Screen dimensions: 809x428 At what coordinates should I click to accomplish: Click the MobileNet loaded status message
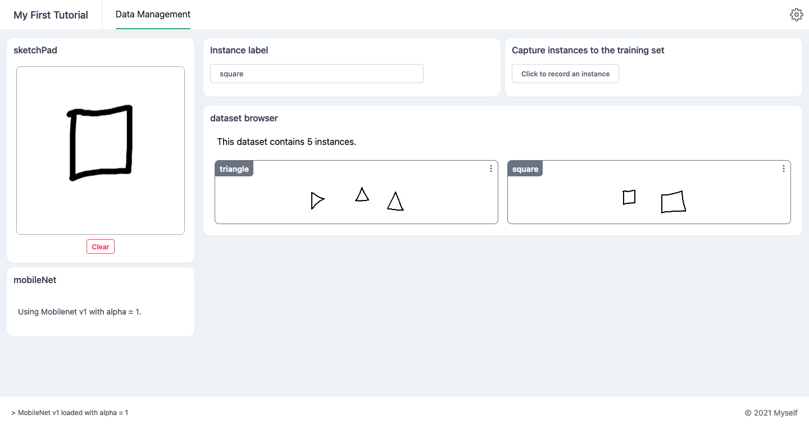pyautogui.click(x=70, y=412)
